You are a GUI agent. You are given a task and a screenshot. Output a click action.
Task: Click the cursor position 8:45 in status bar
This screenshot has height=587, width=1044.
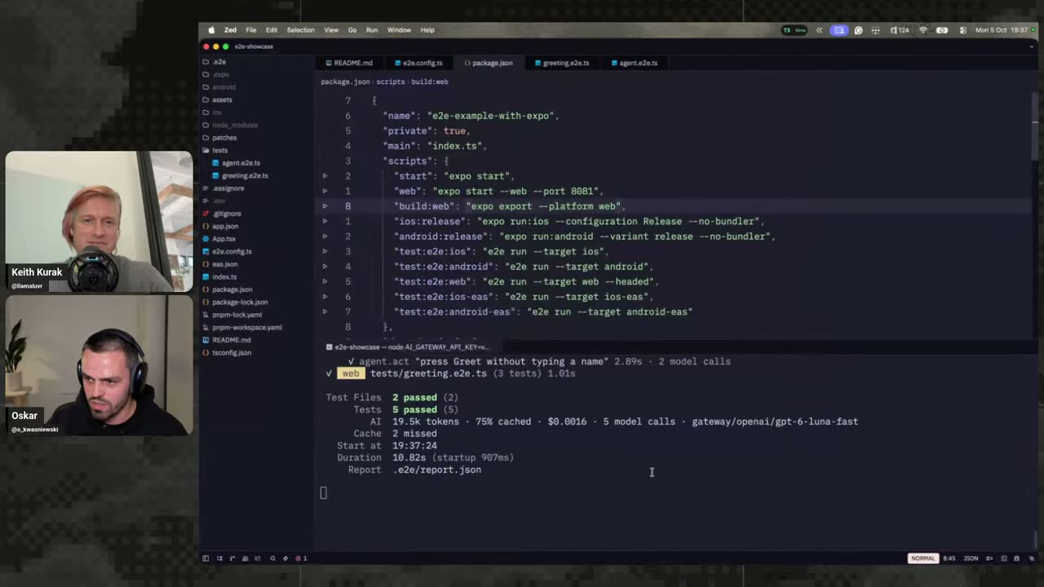point(949,558)
